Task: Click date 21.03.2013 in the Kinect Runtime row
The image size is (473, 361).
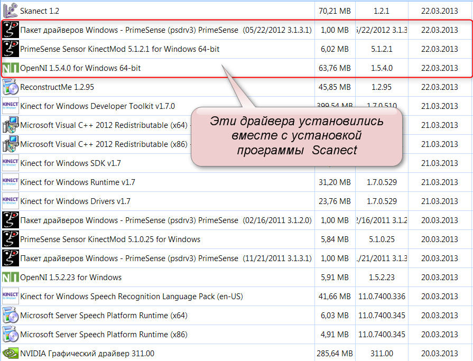Action: pos(440,182)
